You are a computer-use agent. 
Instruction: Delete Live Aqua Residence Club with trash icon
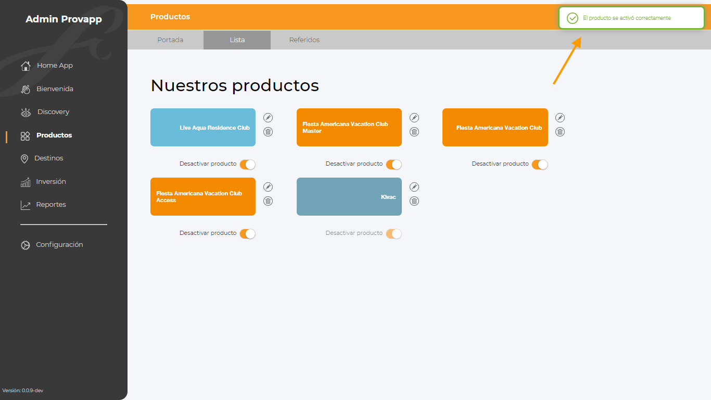(268, 132)
